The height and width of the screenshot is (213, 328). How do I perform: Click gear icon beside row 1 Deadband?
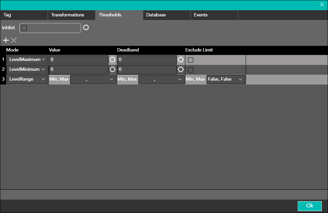point(181,60)
